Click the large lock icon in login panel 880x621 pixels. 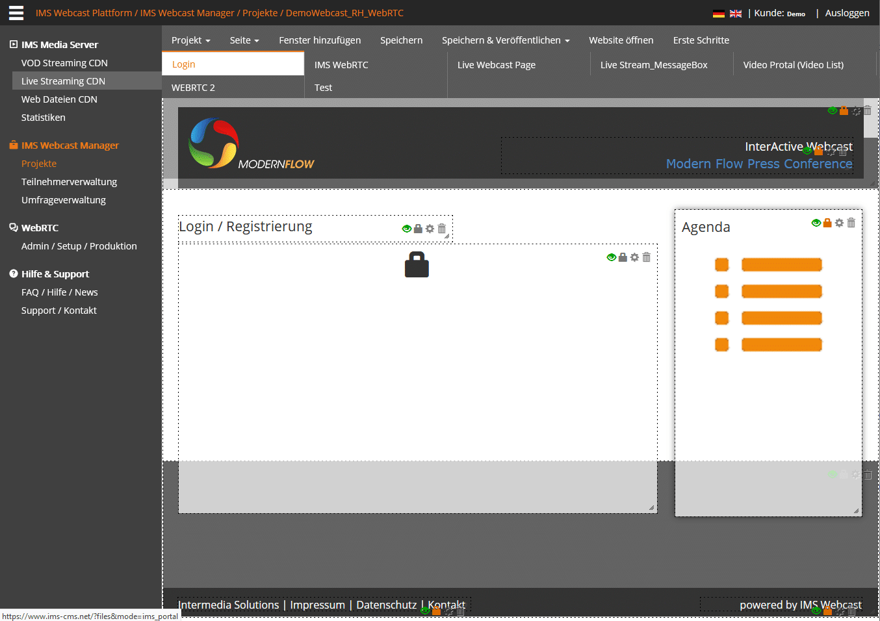(417, 264)
